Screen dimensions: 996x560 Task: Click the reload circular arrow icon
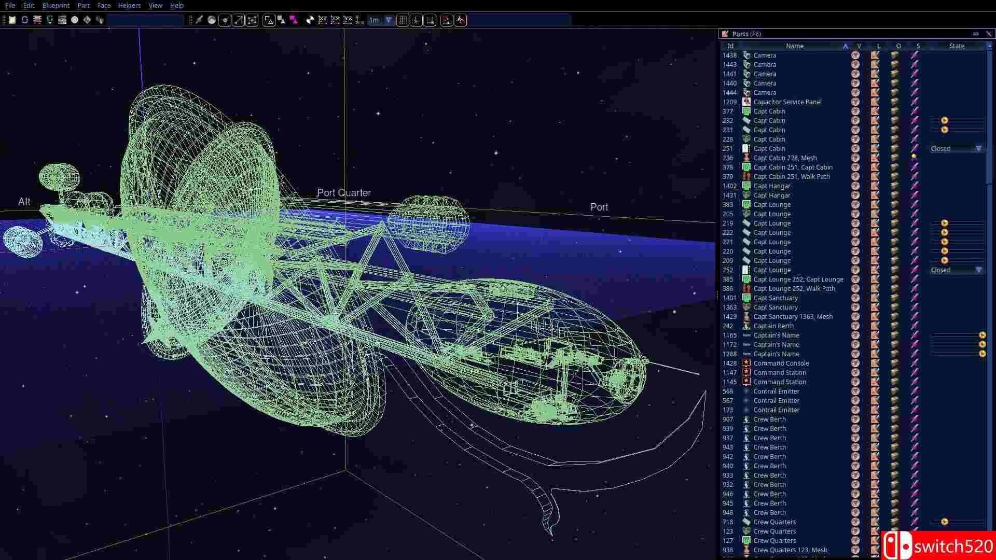point(24,20)
